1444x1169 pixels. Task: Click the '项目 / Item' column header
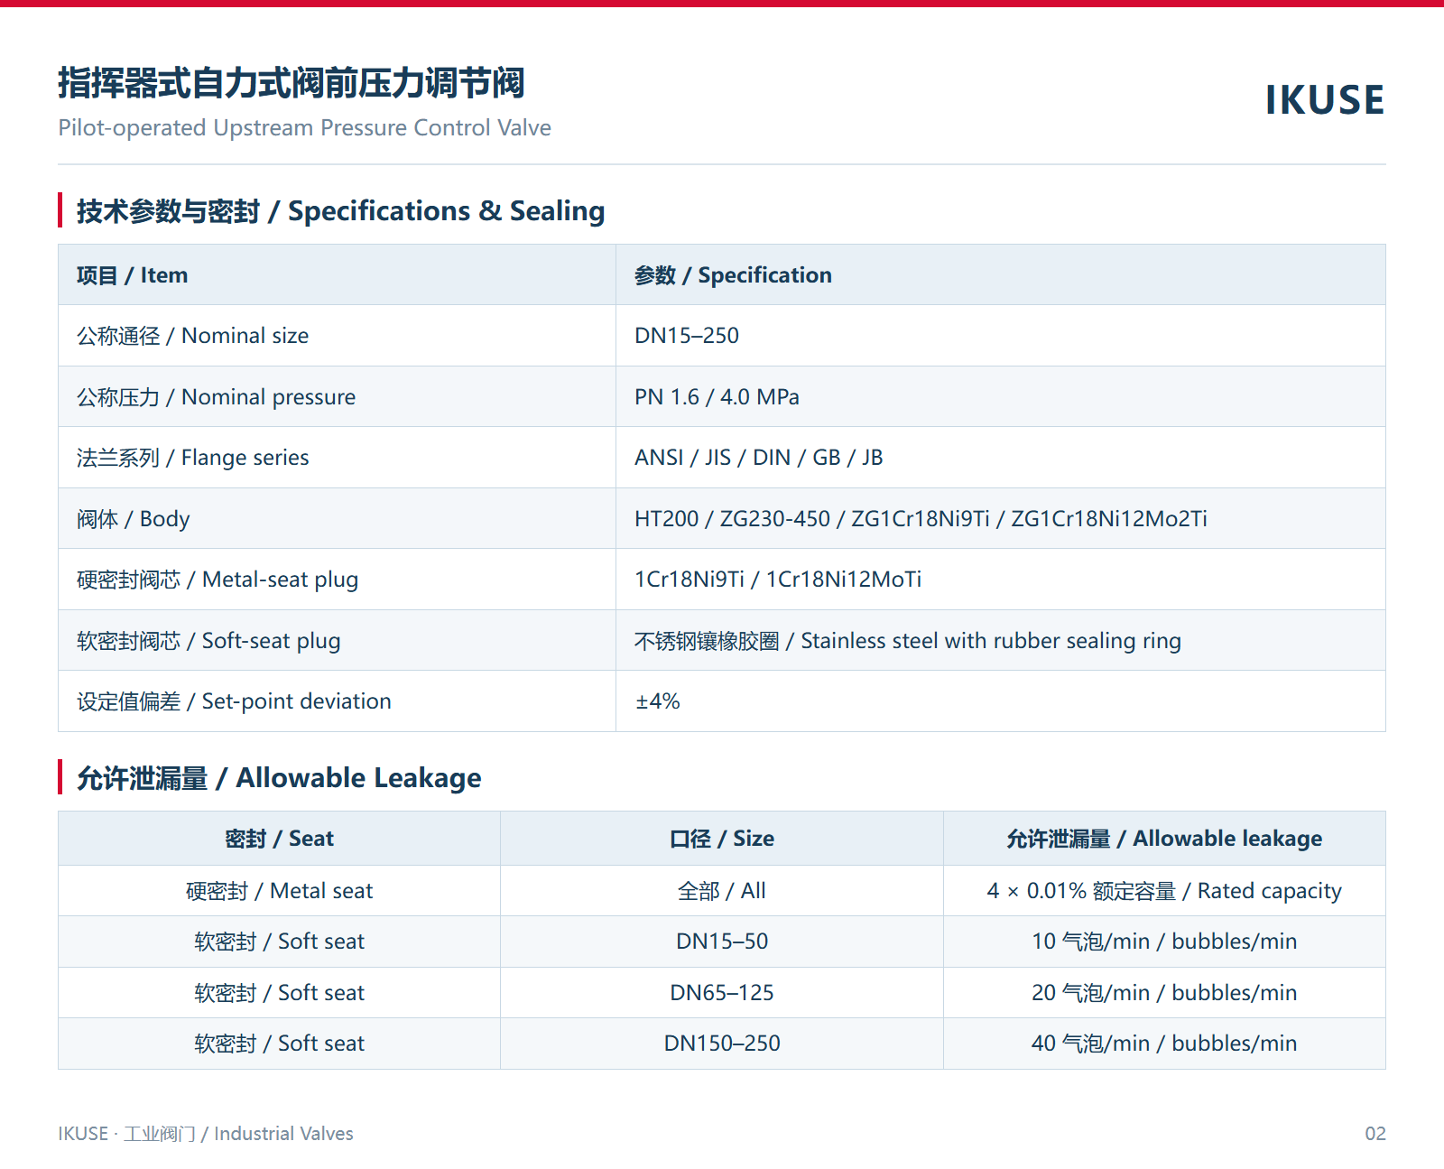337,275
